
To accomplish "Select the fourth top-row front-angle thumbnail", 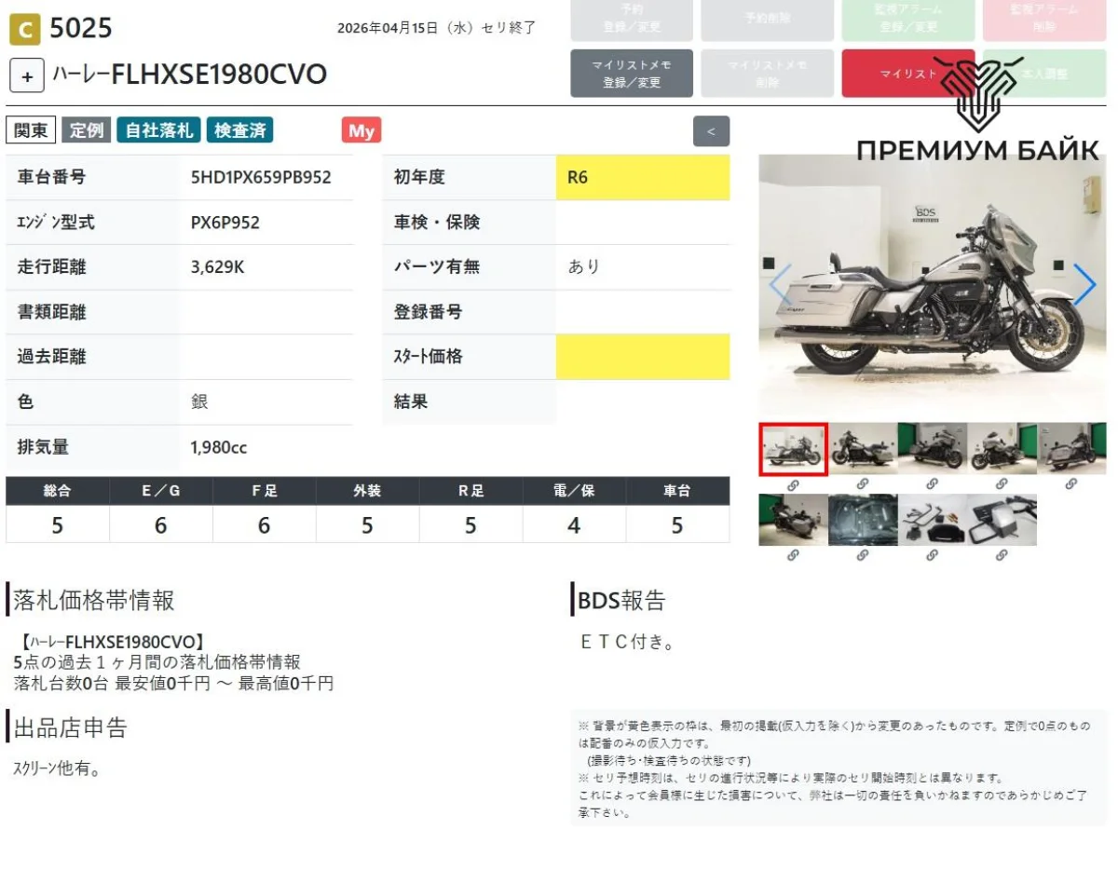I will pos(1002,449).
